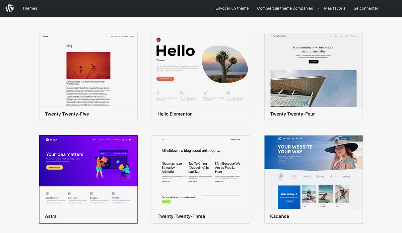Open Envoyer un thème menu item

[x=232, y=8]
